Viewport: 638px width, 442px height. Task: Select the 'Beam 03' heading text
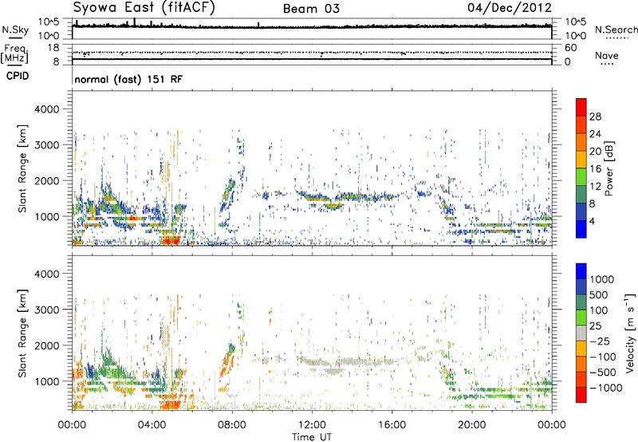pos(311,9)
